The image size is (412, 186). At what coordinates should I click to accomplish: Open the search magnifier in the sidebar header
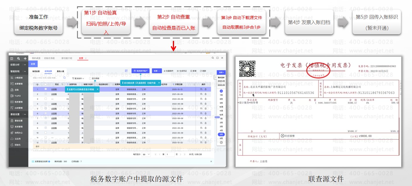[19, 59]
